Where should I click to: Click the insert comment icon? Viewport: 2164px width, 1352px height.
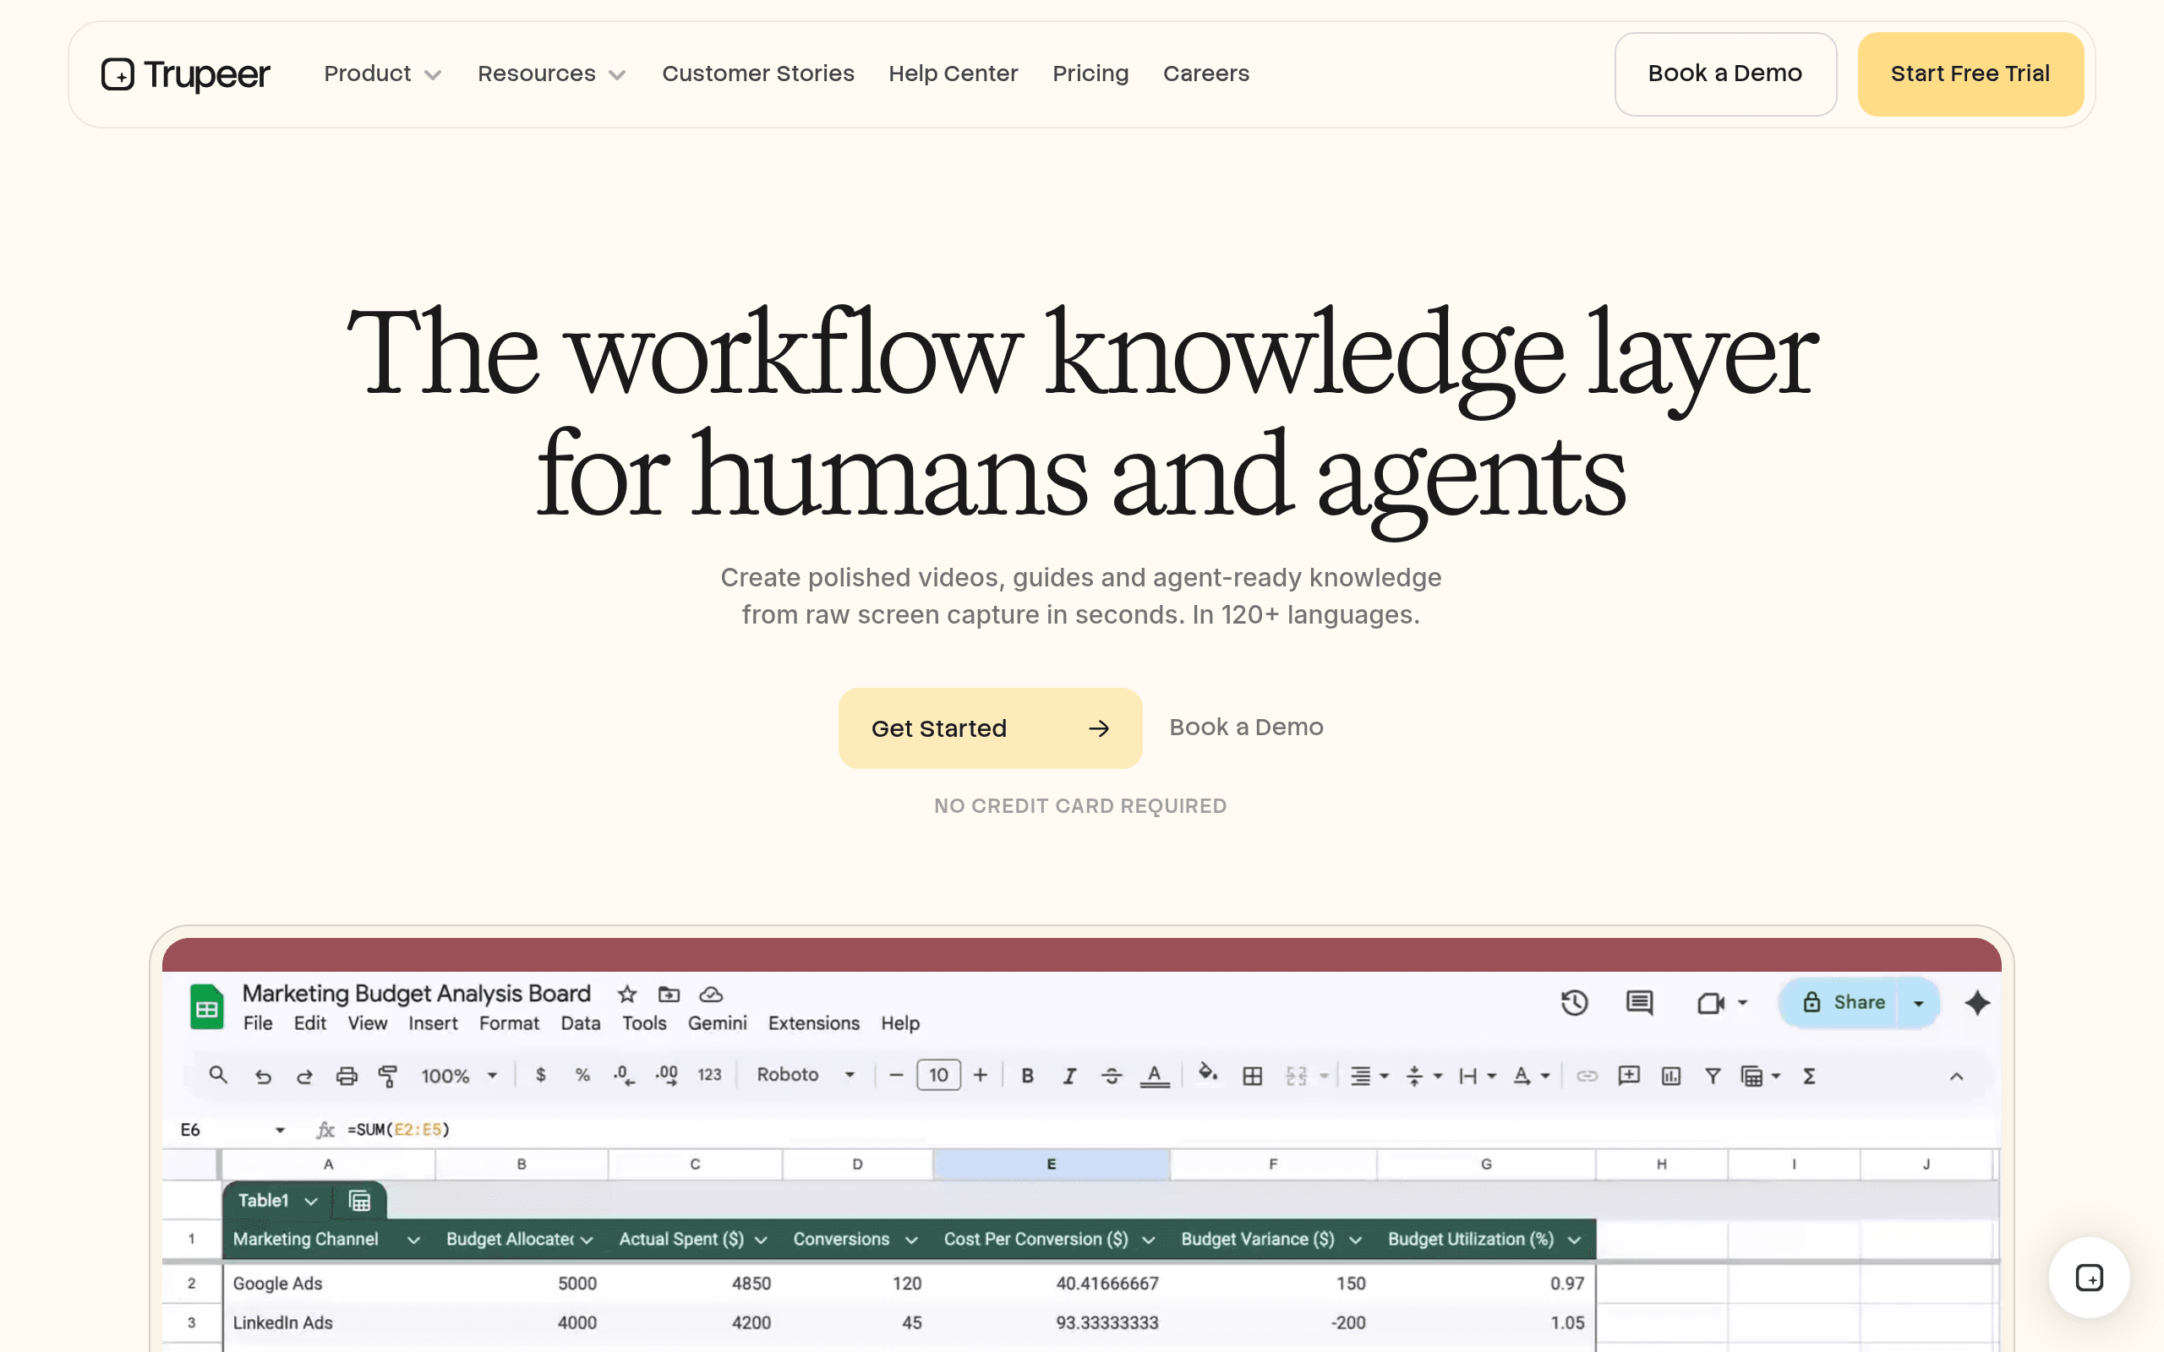[1629, 1076]
